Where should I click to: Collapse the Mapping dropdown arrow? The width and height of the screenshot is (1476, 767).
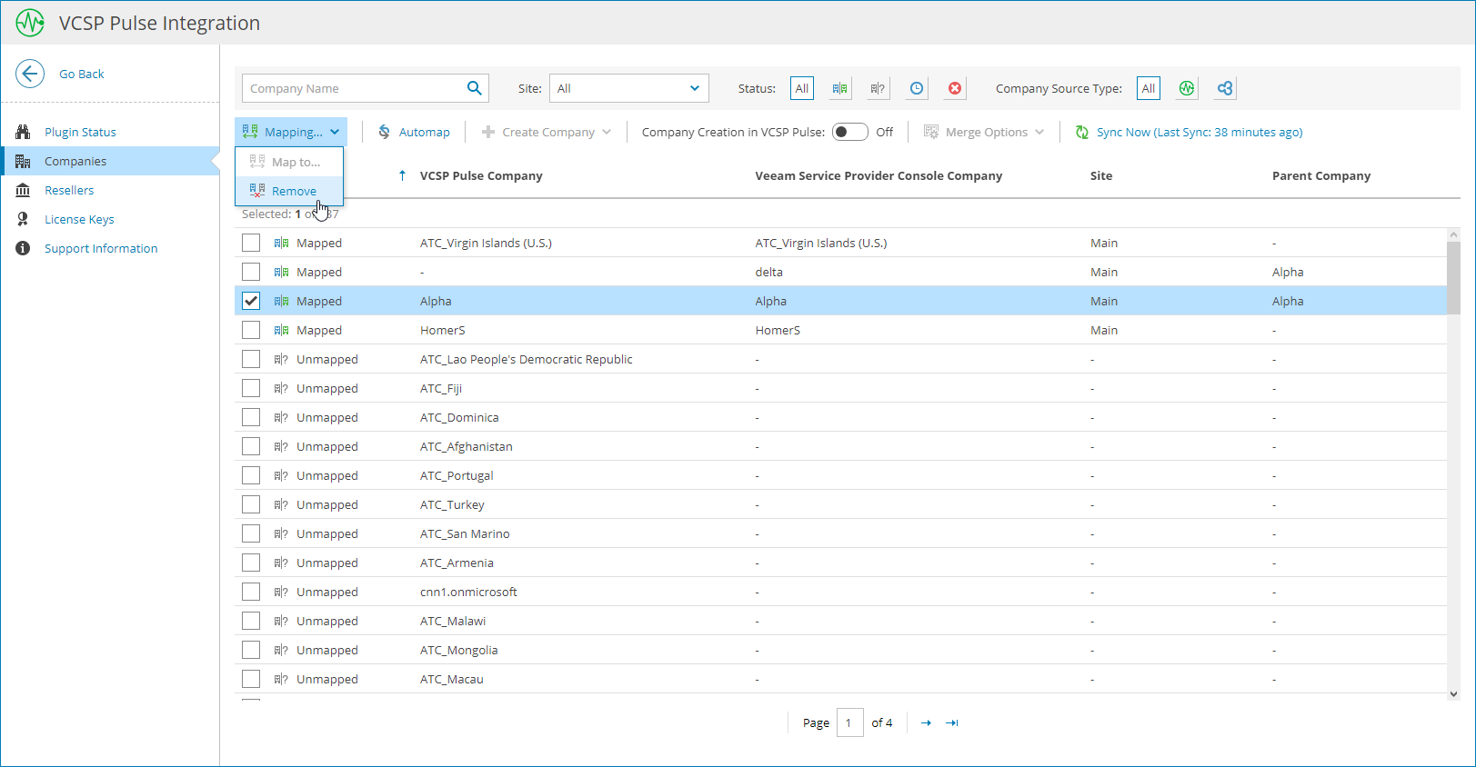(x=335, y=132)
